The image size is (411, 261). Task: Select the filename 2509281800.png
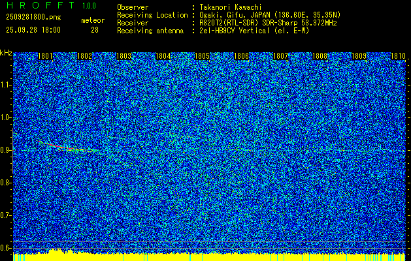click(x=33, y=18)
